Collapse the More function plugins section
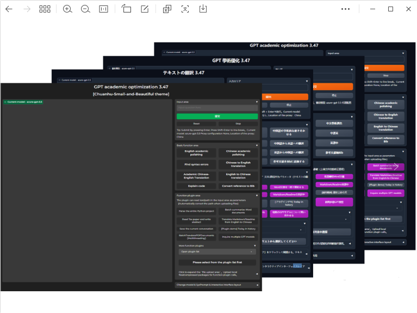The width and height of the screenshot is (417, 313). (255, 246)
